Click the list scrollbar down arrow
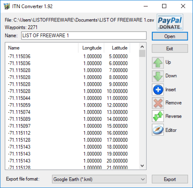193x188 pixels. click(x=142, y=166)
